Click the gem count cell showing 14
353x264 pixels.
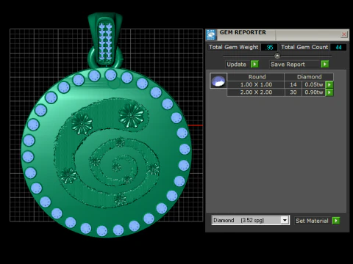coord(293,84)
